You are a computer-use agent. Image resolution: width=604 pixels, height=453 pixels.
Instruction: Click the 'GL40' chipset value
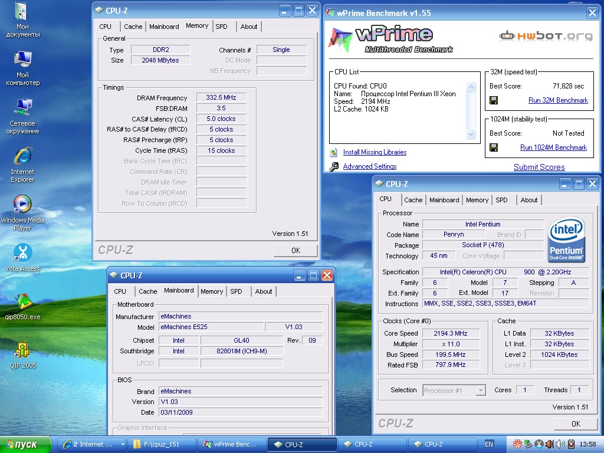pos(241,340)
